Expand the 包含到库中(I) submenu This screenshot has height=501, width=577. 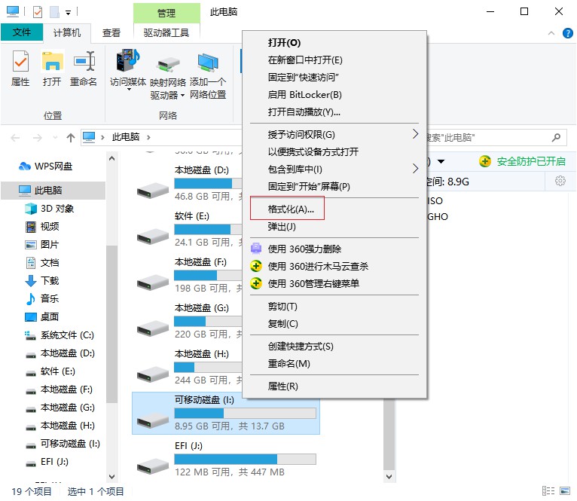pos(415,169)
